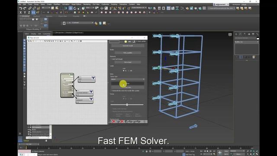Enable the Add Self Weight checkbox
Viewport: 277px width, 156px height.
coord(111,59)
